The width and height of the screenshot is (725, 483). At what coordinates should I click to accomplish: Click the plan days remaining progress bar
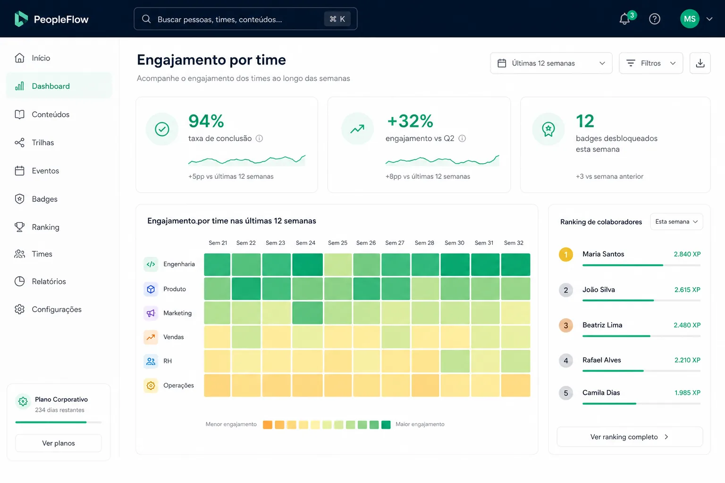[59, 422]
